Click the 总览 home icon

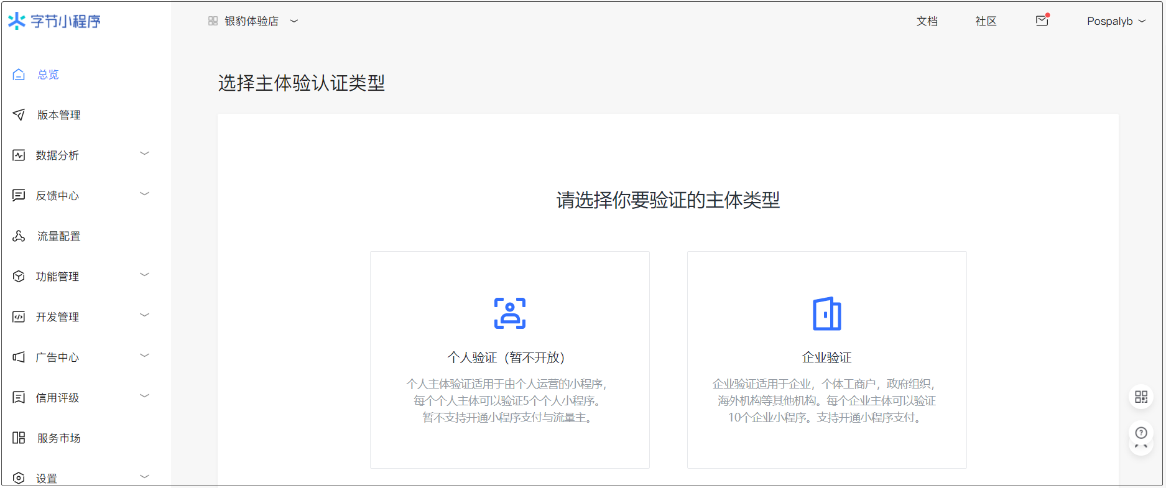tap(19, 75)
